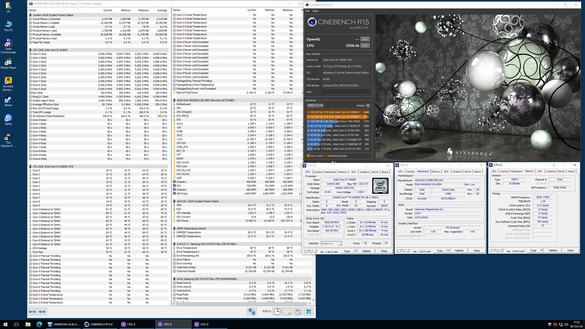Click the system clock in the taskbar
Image resolution: width=585 pixels, height=329 pixels.
pyautogui.click(x=576, y=324)
